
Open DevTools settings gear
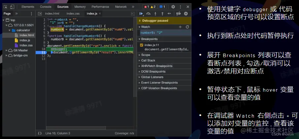pyautogui.click(x=173, y=7)
